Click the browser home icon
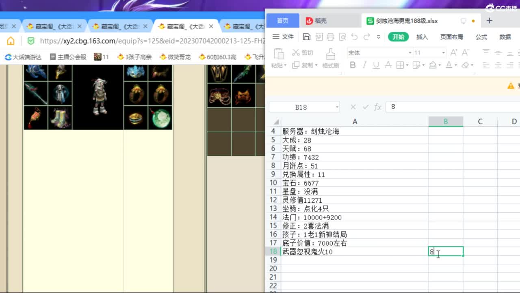The height and width of the screenshot is (293, 520). click(11, 41)
